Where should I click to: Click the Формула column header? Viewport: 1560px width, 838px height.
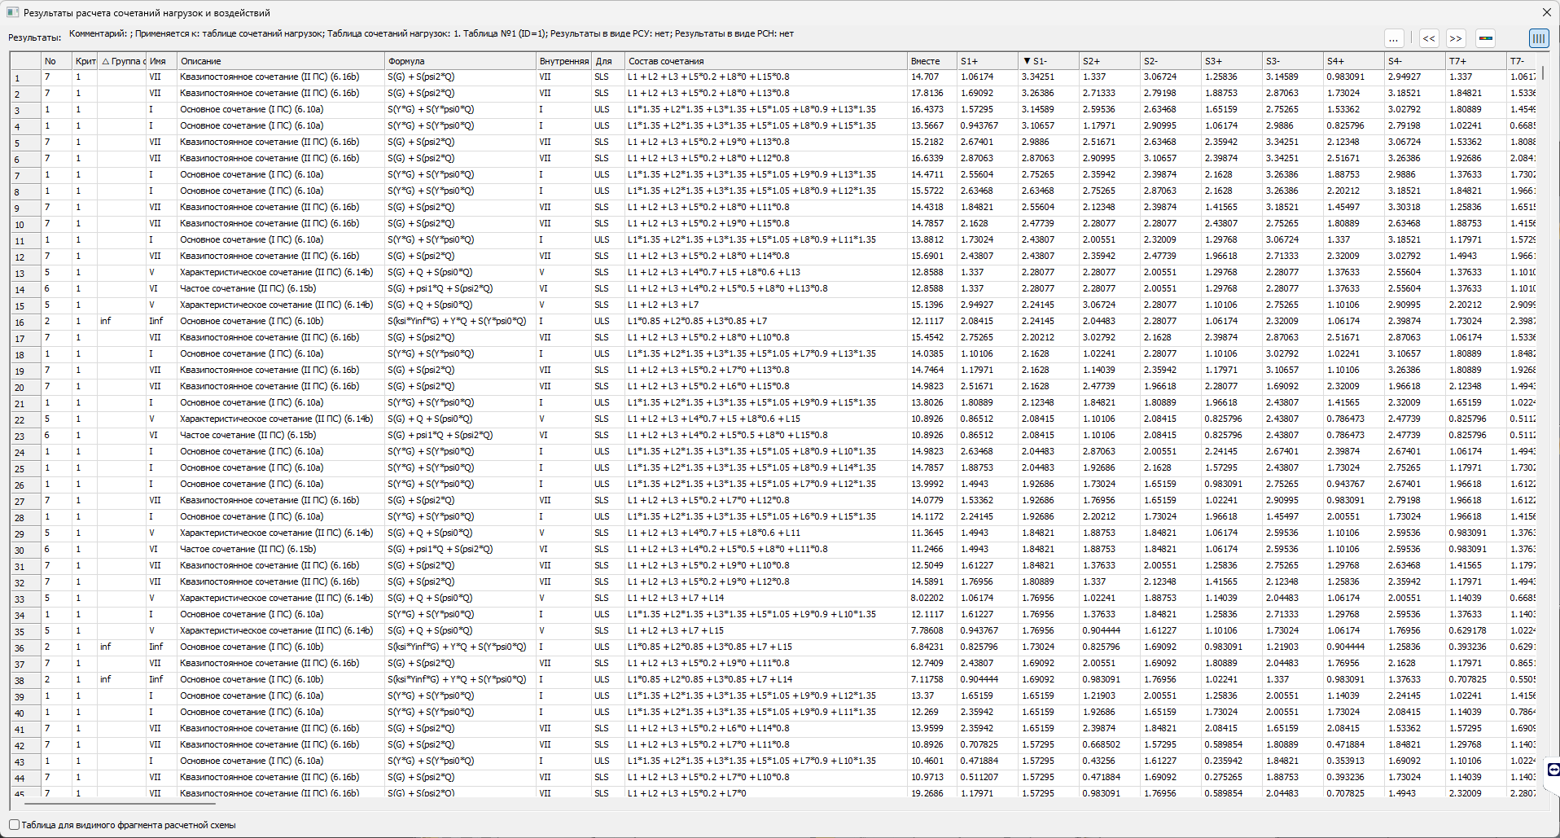coord(460,61)
